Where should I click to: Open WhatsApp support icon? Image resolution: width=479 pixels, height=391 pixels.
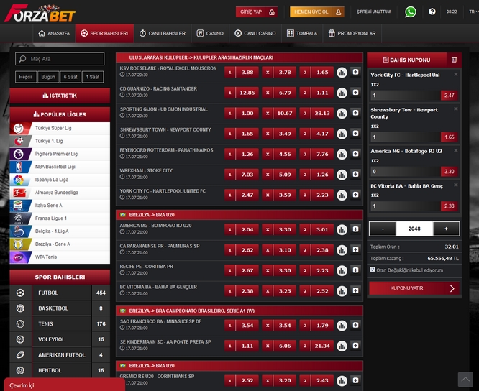click(410, 12)
